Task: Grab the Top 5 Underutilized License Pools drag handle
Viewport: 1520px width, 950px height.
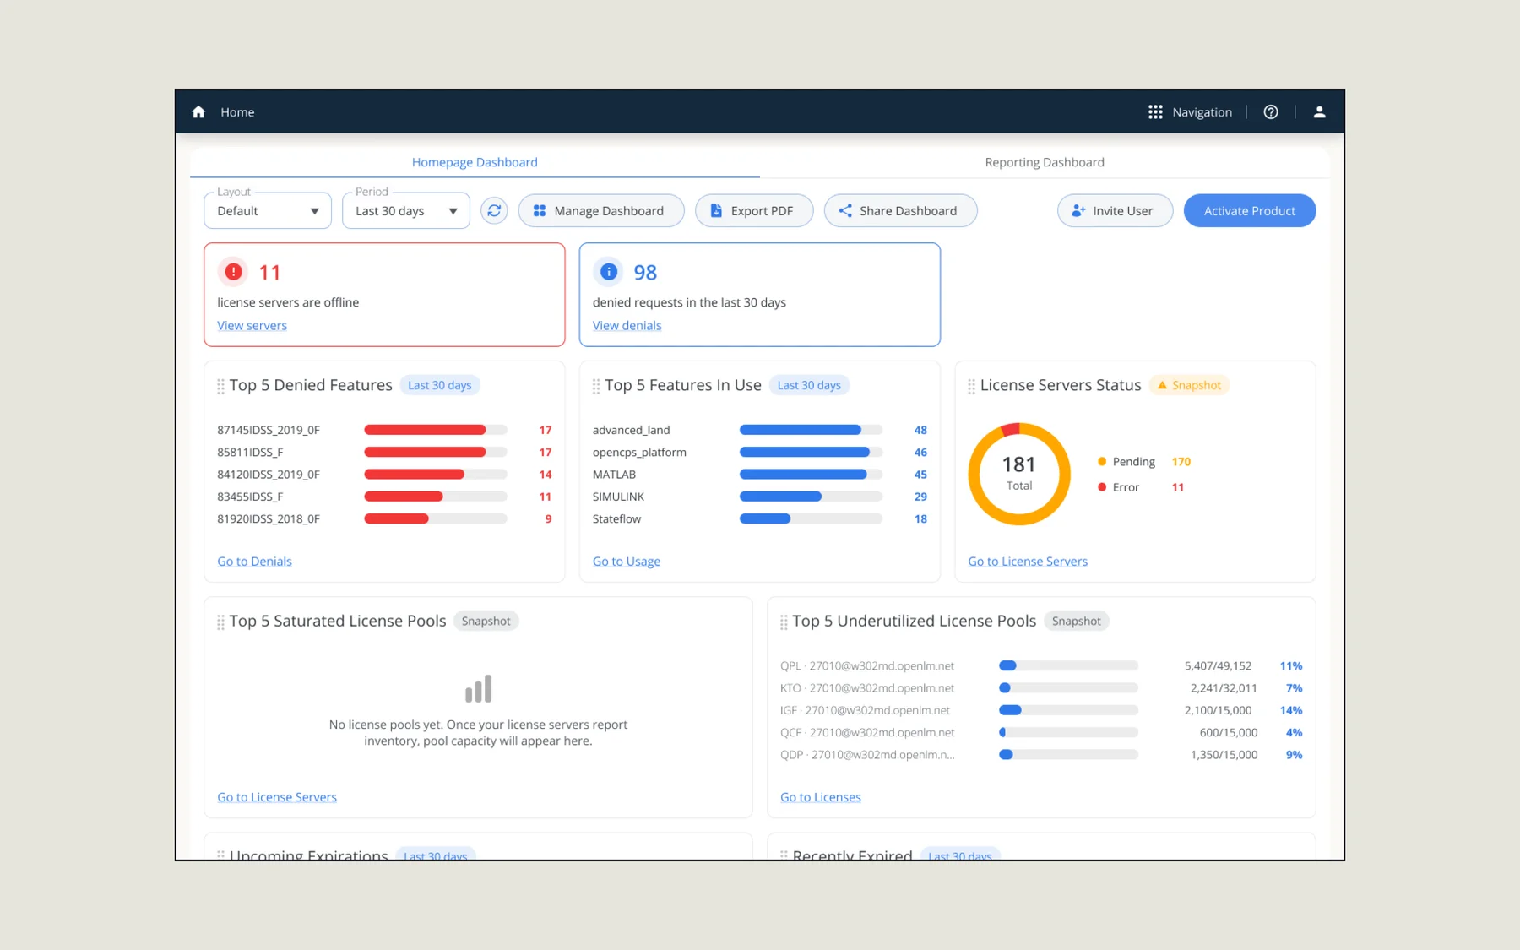Action: [x=784, y=622]
